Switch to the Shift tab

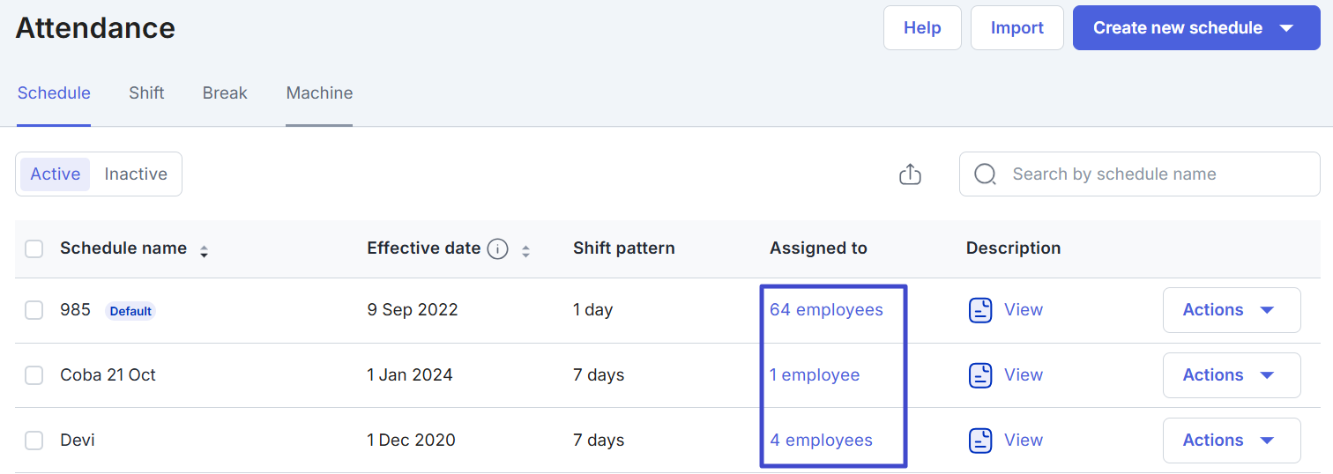click(x=146, y=93)
